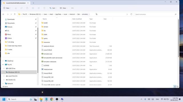This screenshot has height=102, width=183.
Task: Select Windows-SSD (C:) in the sidebar
Action: (x=14, y=72)
